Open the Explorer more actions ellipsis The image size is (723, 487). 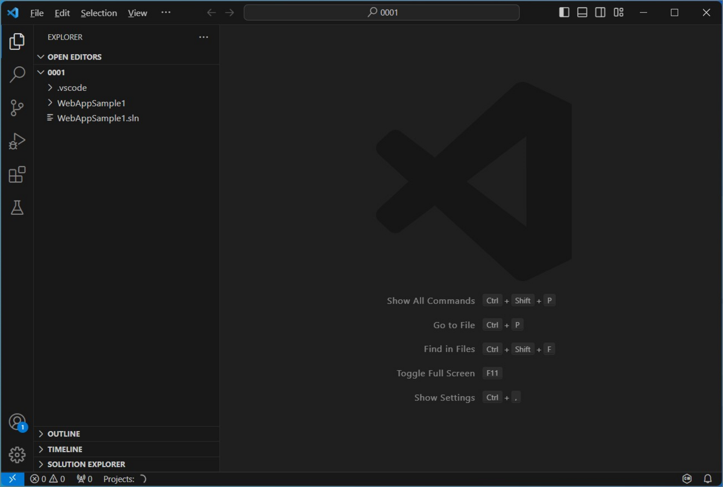[x=204, y=37]
